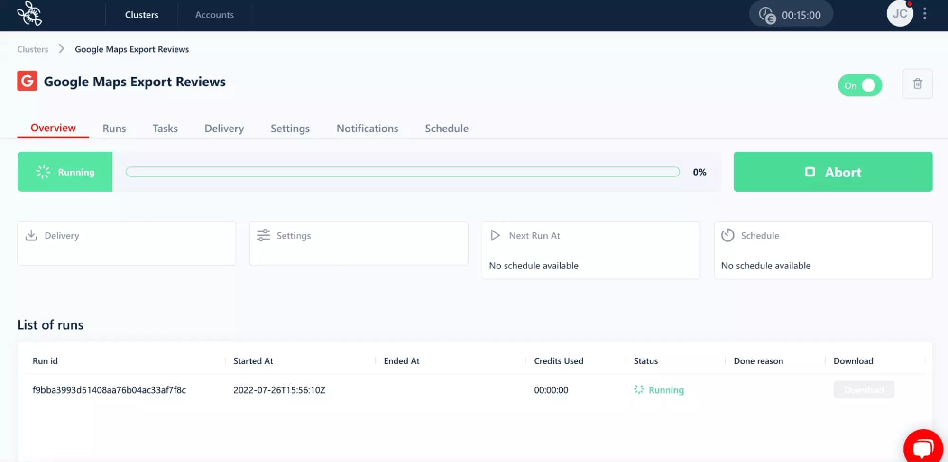Click the Running status spinner icon in the run row

pyautogui.click(x=639, y=389)
